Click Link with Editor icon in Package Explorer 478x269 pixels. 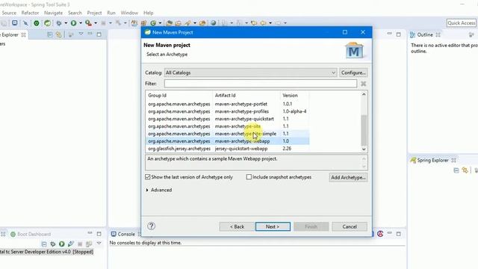[x=58, y=35]
